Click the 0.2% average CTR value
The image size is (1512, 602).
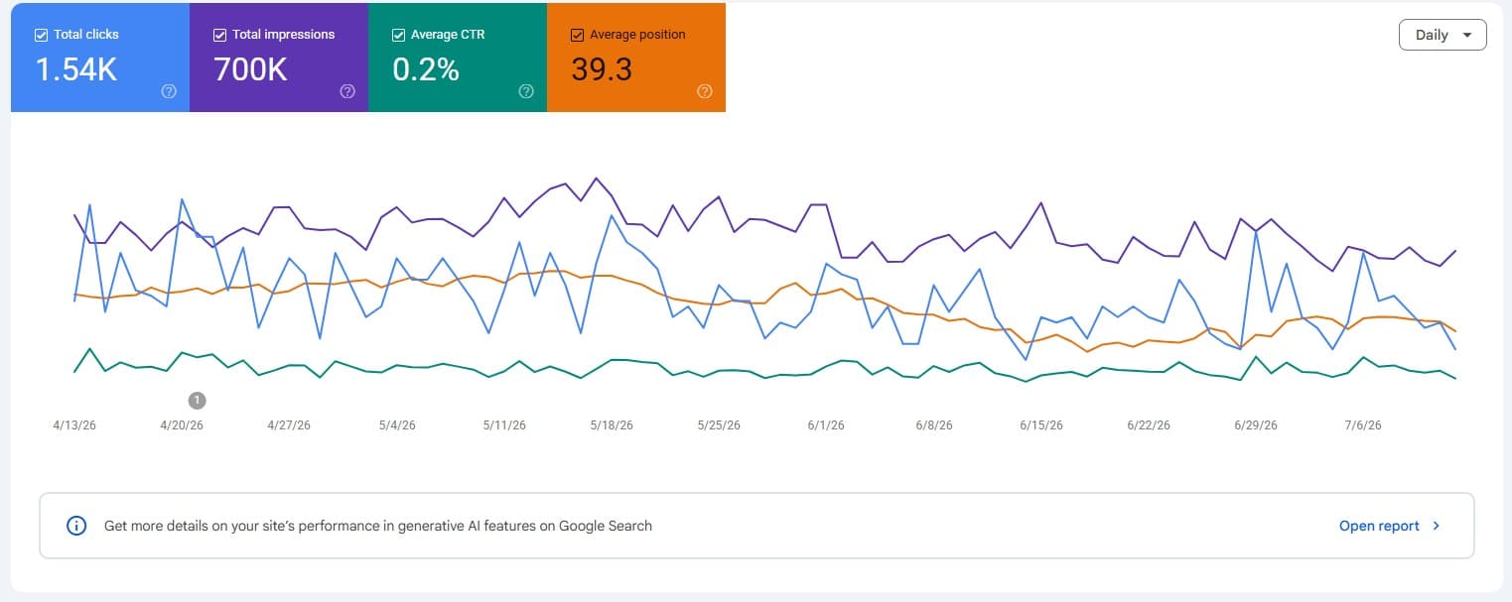click(x=426, y=69)
